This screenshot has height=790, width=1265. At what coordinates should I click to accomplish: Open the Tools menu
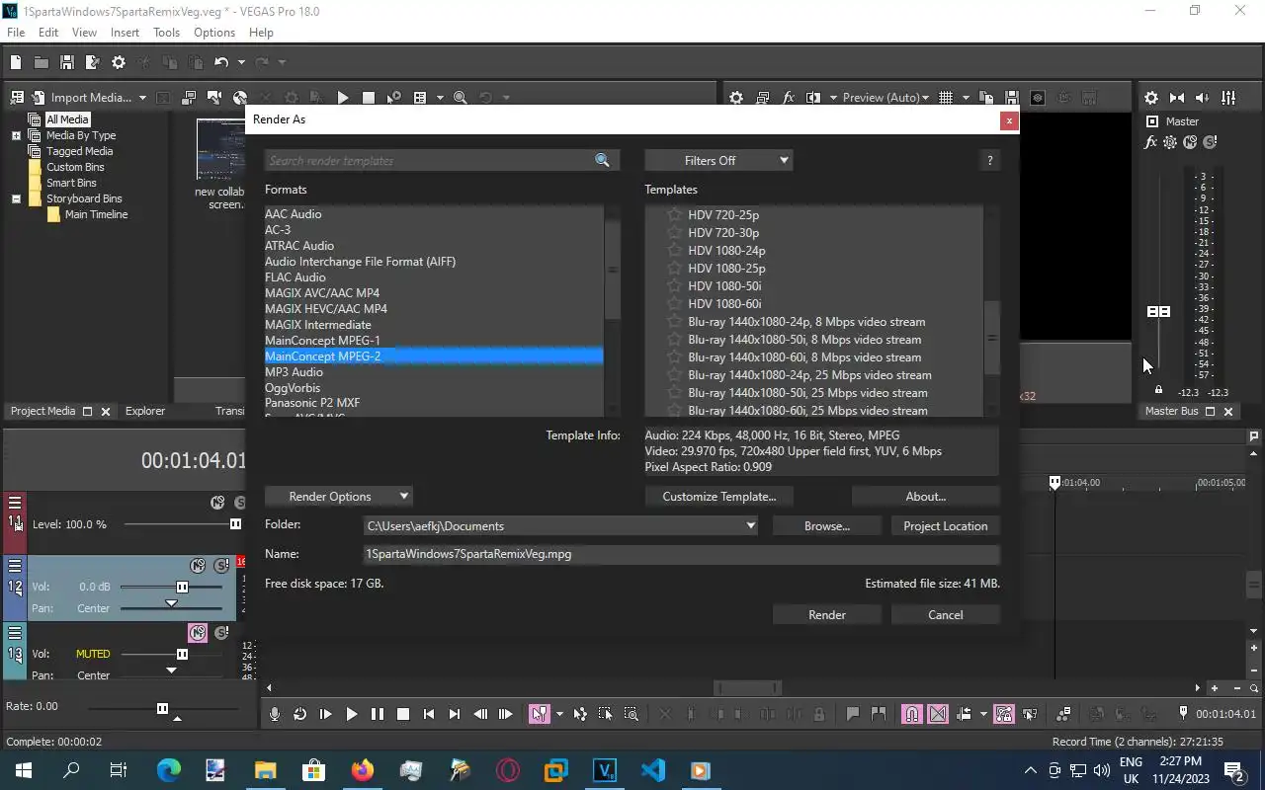[166, 33]
